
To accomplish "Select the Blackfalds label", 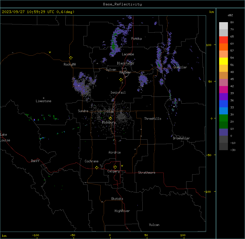I will point(125,63).
